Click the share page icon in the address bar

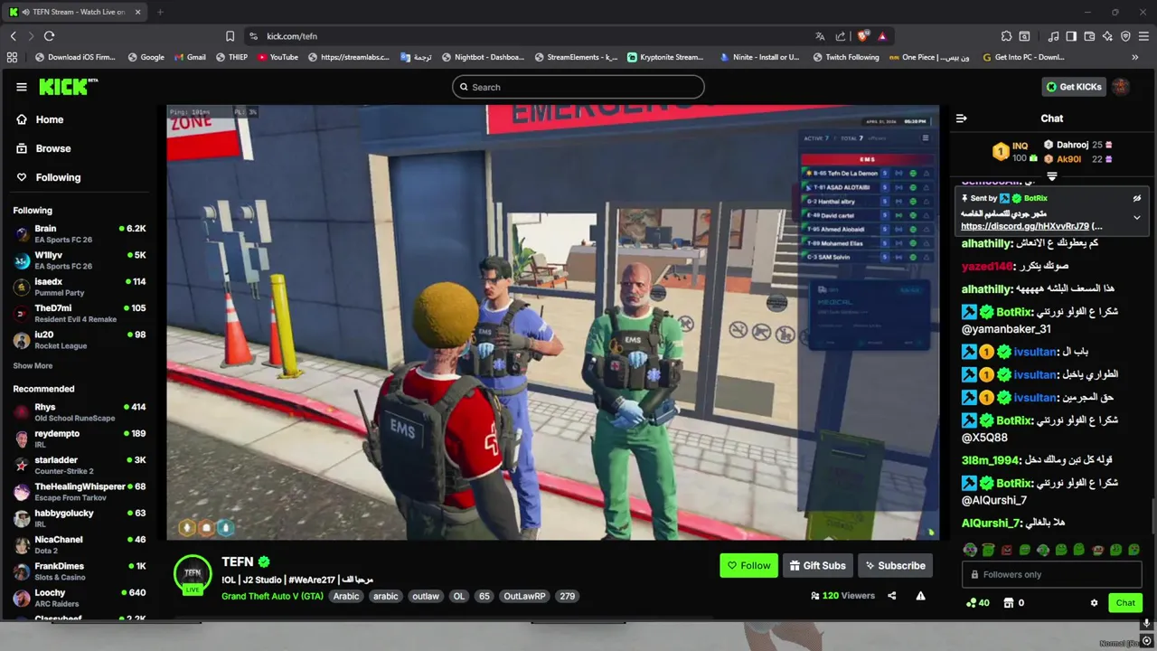click(x=841, y=36)
